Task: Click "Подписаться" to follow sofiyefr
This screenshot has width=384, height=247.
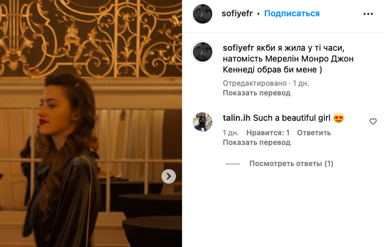Action: point(292,13)
